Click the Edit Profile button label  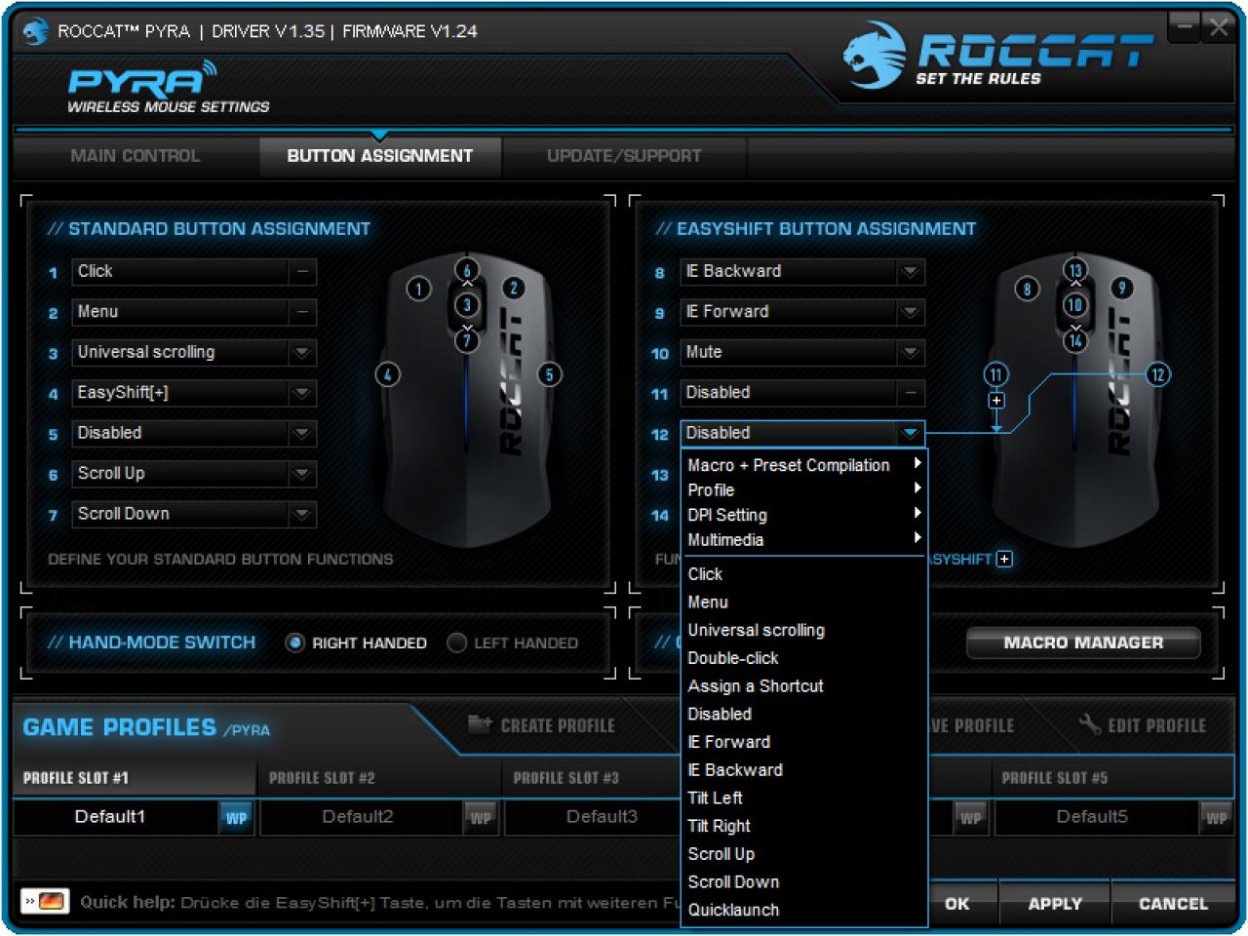click(x=1156, y=726)
